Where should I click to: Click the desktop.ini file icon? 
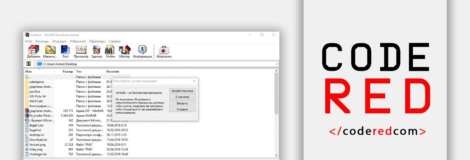pyautogui.click(x=27, y=135)
